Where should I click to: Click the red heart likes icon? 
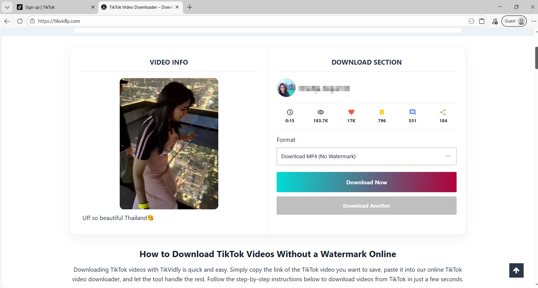coord(351,112)
